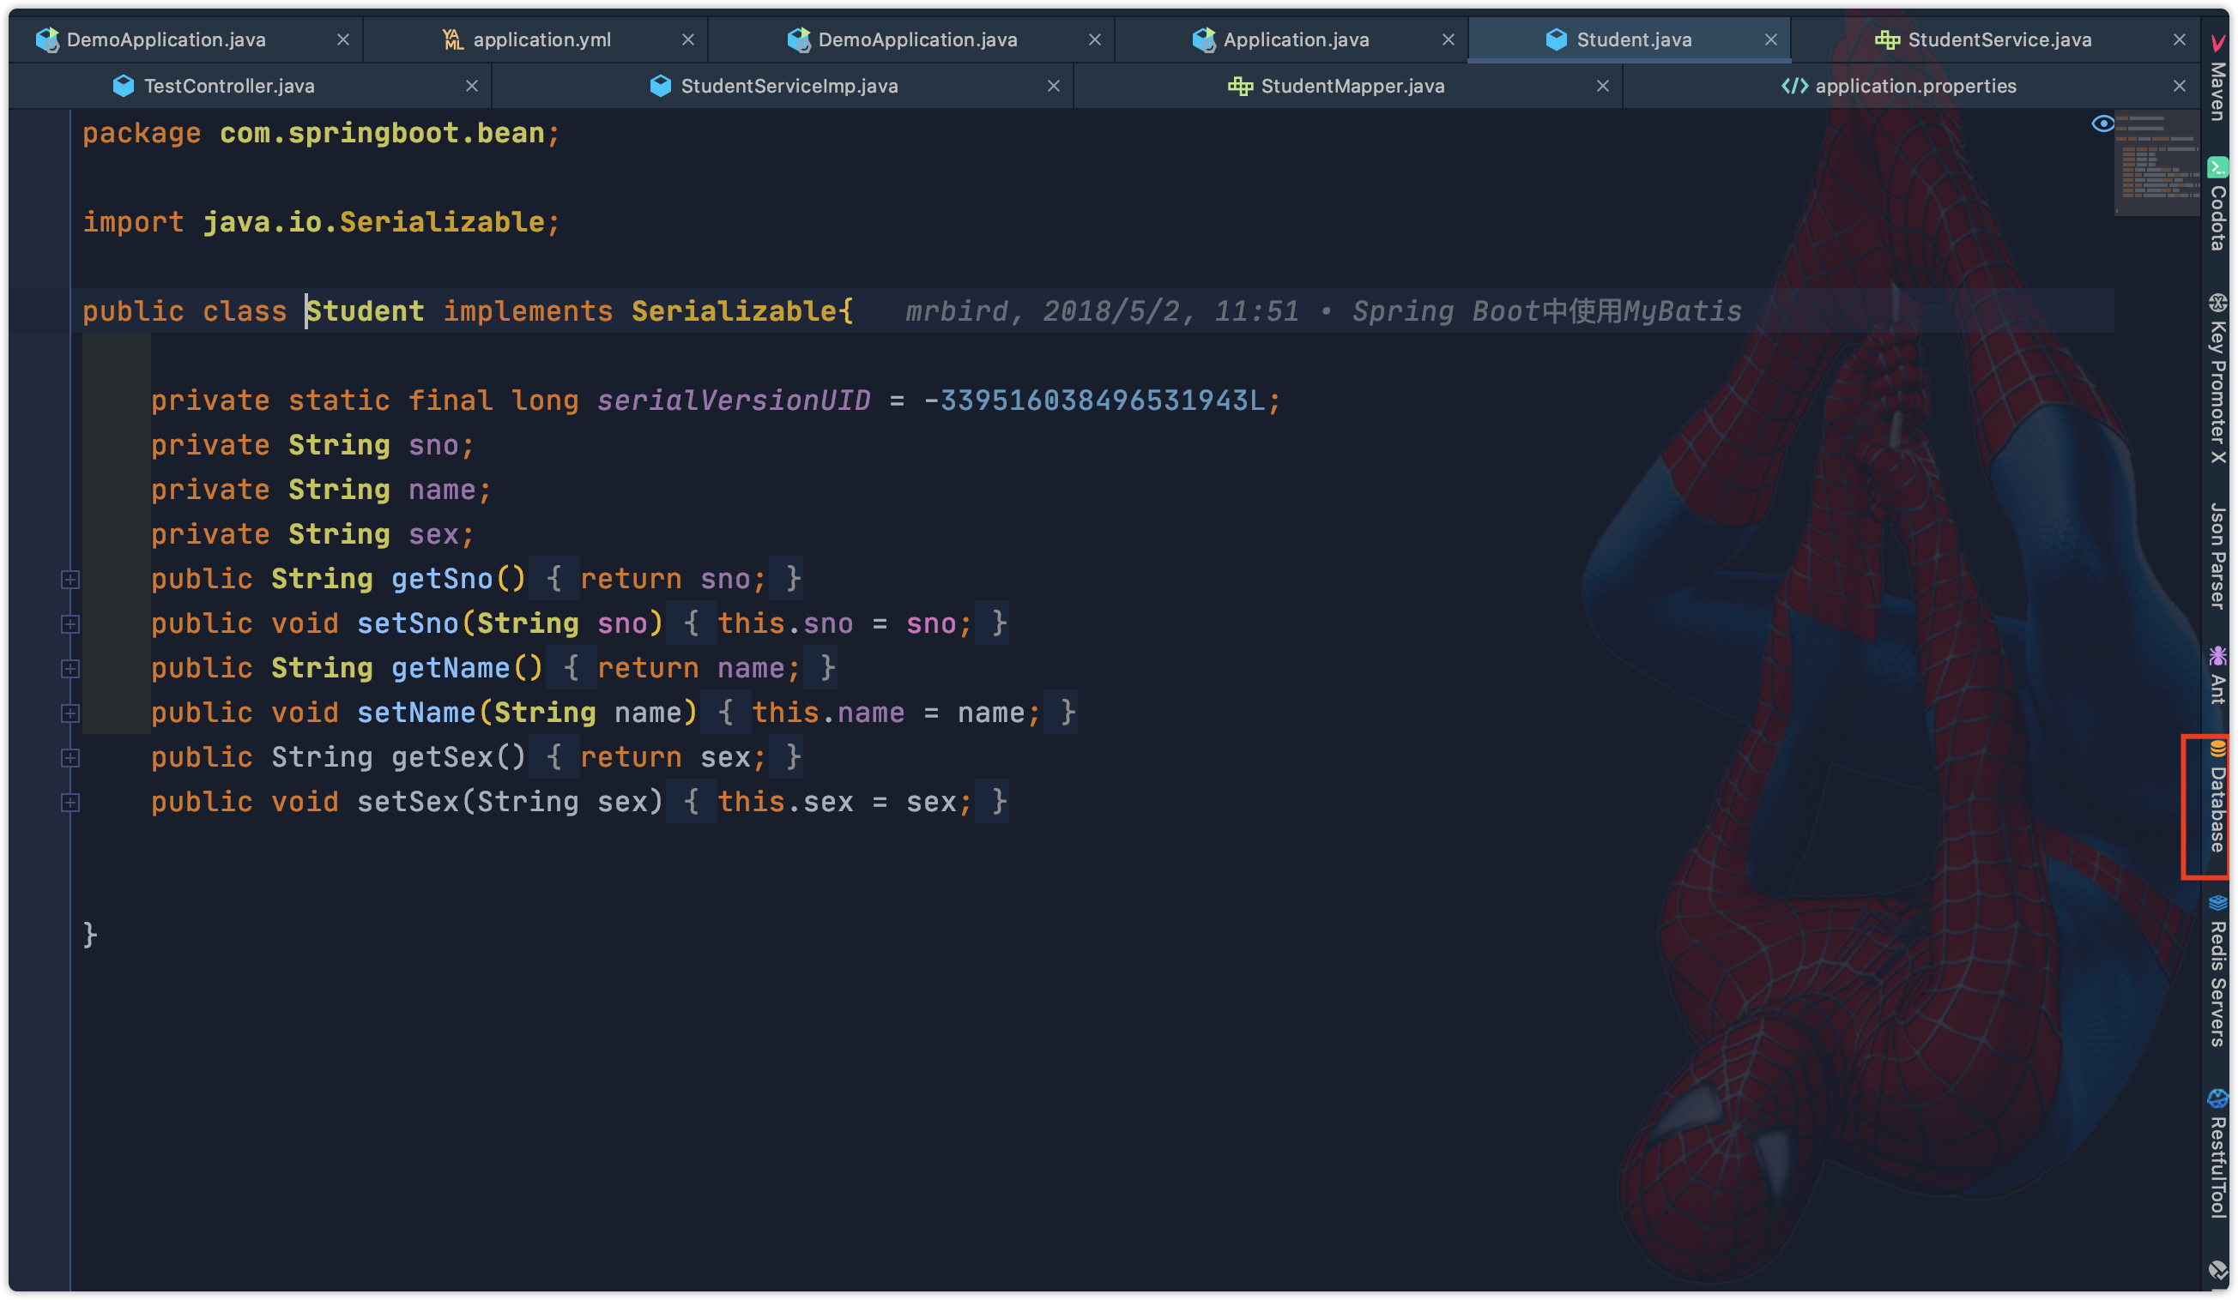
Task: Click the code-bracket icon on application.properties tab
Action: (x=1794, y=86)
